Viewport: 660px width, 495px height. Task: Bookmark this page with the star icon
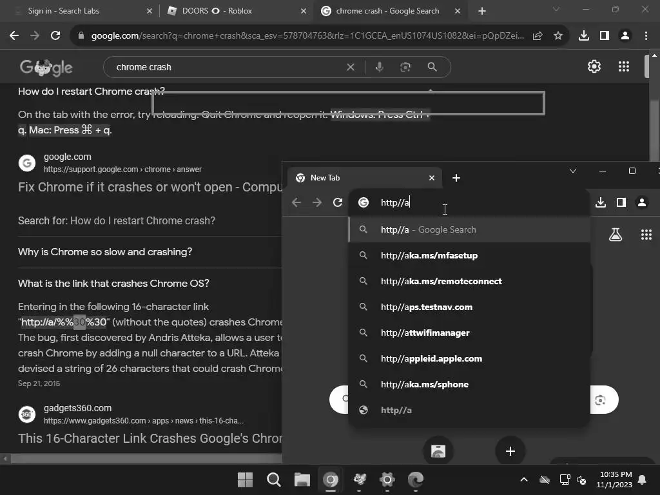coord(558,36)
